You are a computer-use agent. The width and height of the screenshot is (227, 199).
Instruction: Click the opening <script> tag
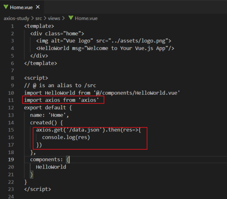click(36, 78)
